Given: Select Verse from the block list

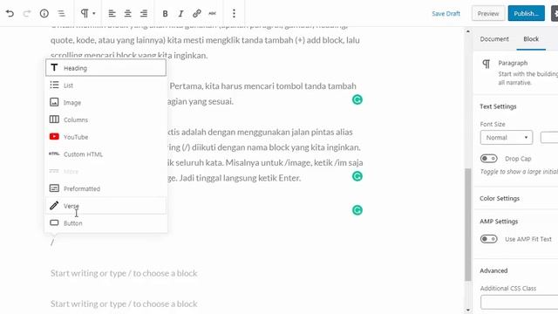Looking at the screenshot, I should coord(105,206).
